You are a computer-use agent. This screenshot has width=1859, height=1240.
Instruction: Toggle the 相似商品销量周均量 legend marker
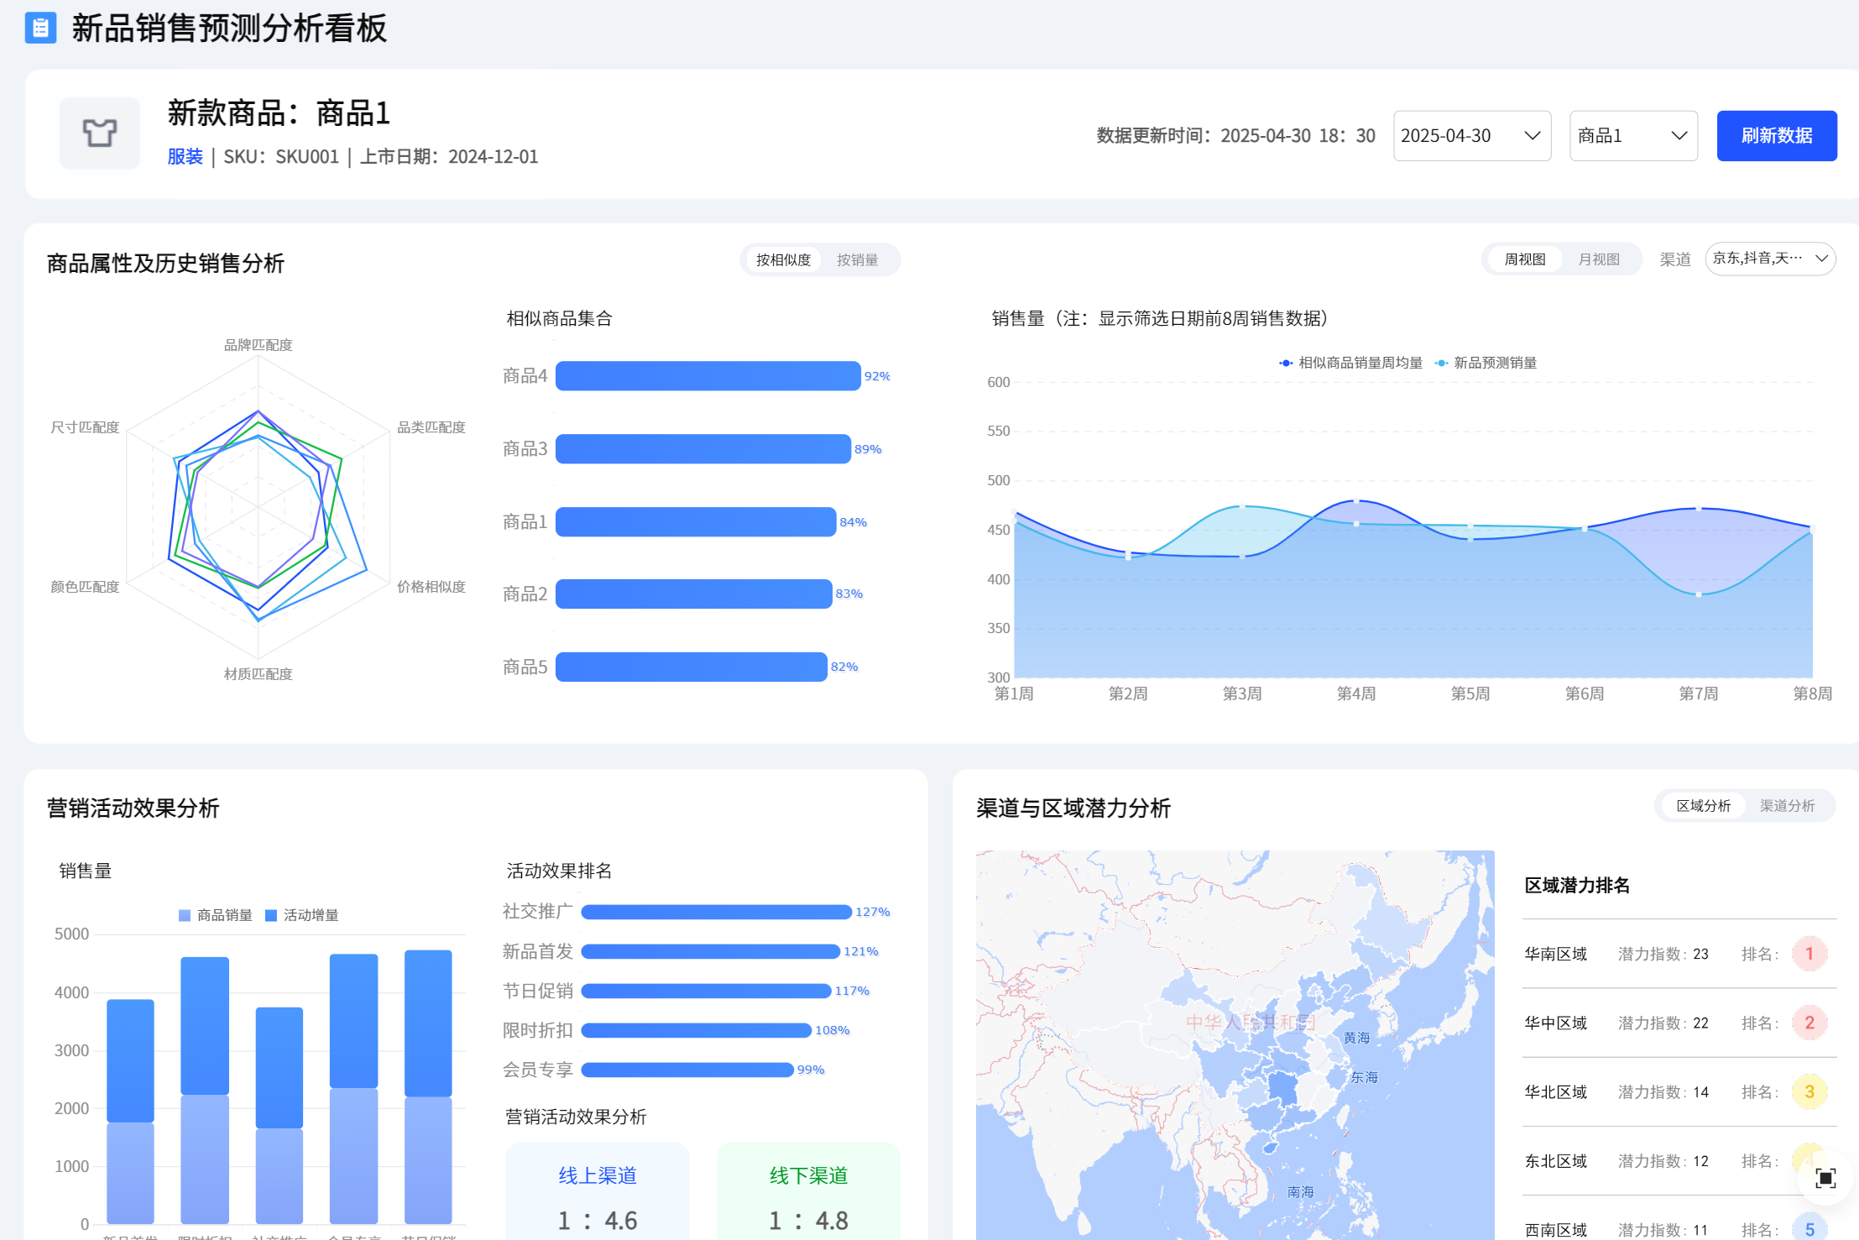(x=1285, y=363)
